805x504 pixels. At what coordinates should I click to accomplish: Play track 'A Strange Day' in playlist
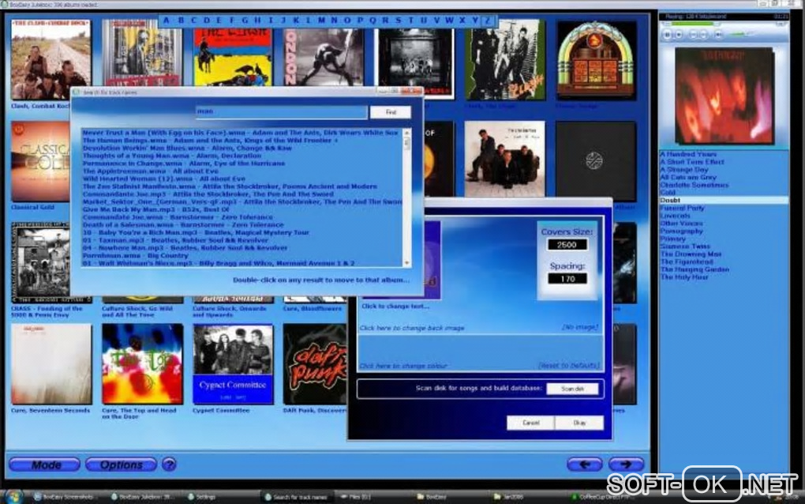click(x=684, y=170)
